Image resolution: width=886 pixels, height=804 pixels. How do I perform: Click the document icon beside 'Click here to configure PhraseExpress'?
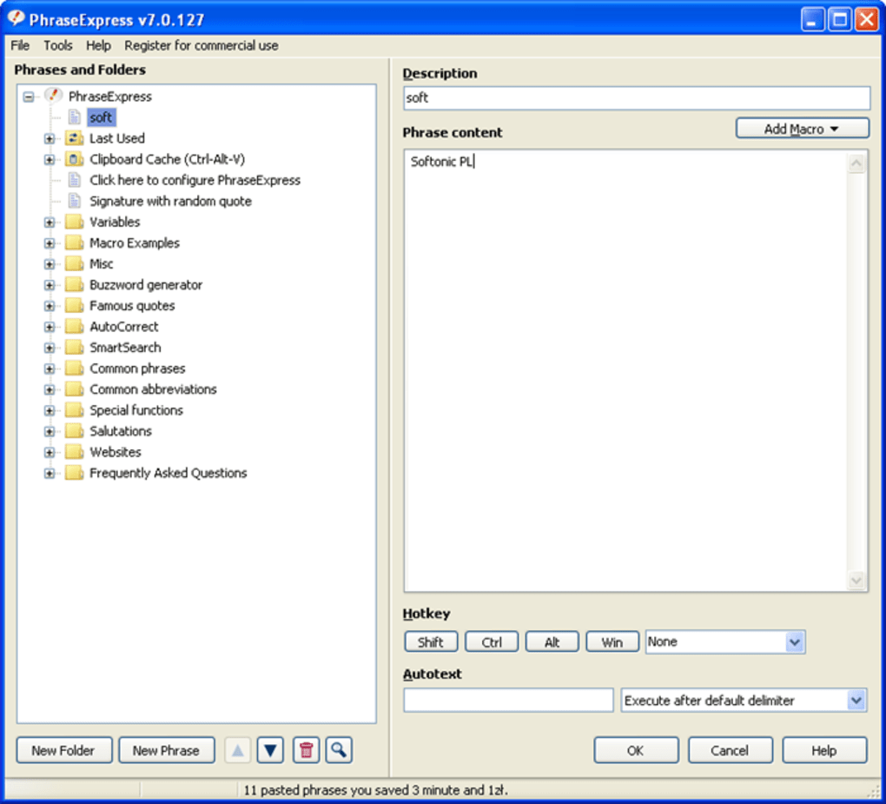tap(74, 180)
